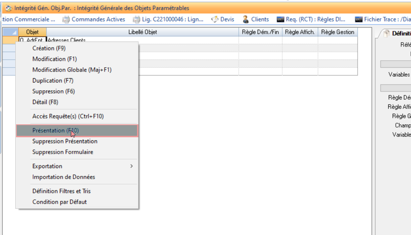Click Modification Globale (Maj+F1) option
Image resolution: width=411 pixels, height=235 pixels.
click(x=72, y=70)
